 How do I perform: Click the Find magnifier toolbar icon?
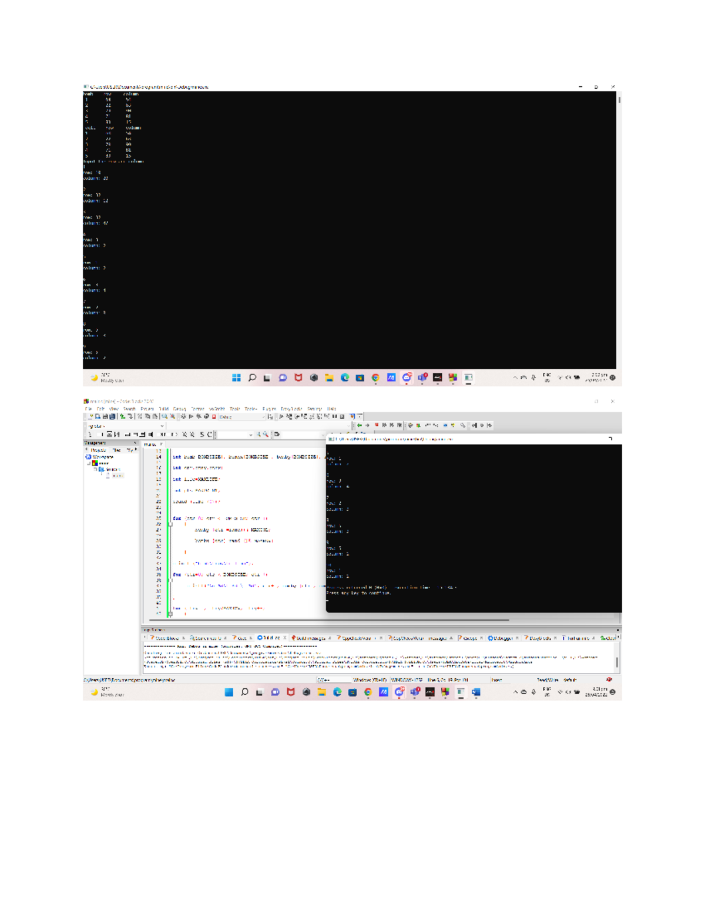tap(164, 416)
